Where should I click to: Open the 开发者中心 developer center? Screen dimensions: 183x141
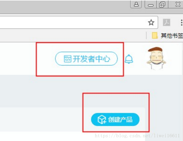pyautogui.click(x=86, y=59)
